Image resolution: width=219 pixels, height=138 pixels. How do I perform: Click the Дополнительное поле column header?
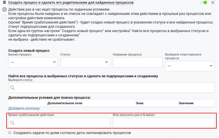[x=65, y=103]
